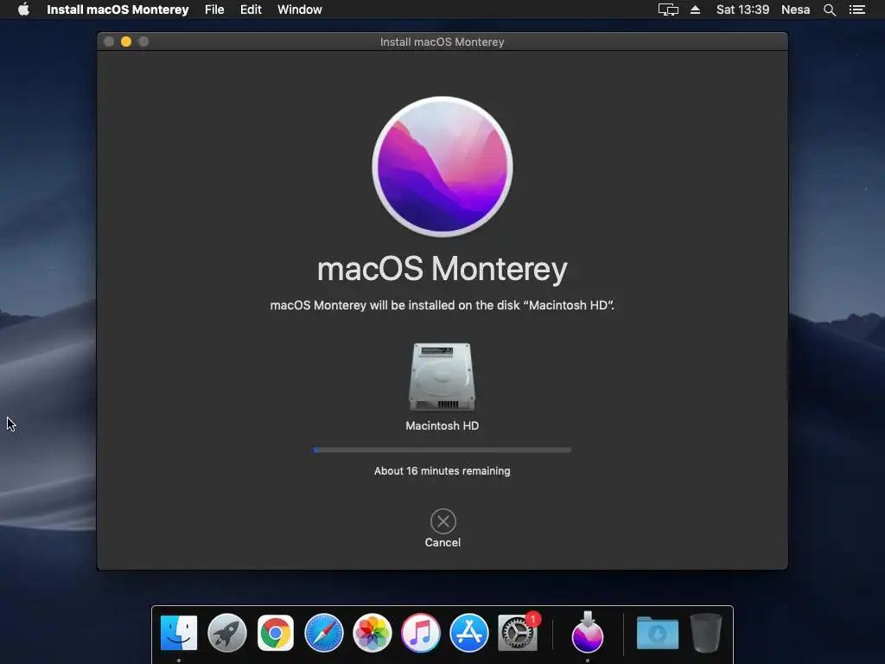Click the Install macOS Monterey Dock icon

(588, 632)
